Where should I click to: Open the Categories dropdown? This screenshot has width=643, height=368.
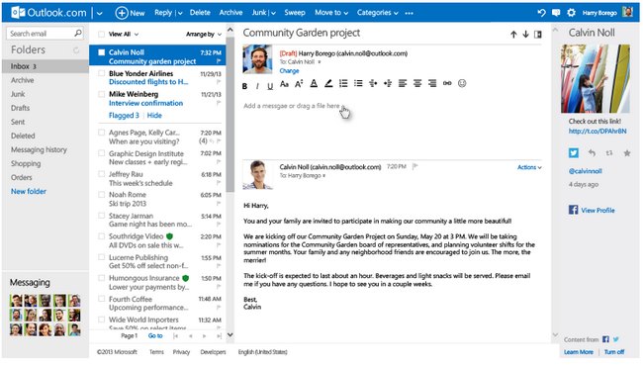pyautogui.click(x=377, y=13)
